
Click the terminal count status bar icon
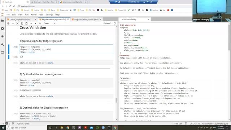[x=6, y=123]
